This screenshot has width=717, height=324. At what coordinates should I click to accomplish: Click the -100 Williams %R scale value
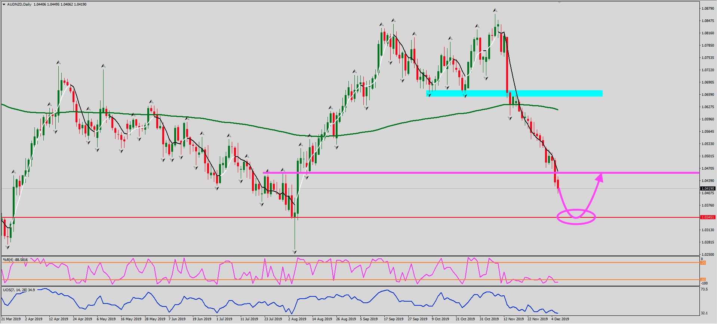(x=704, y=283)
